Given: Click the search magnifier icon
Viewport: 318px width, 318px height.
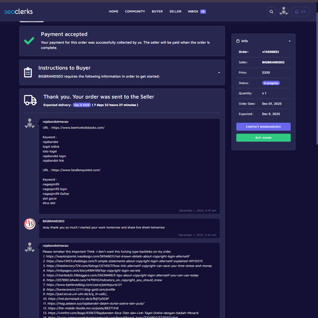Looking at the screenshot, I should [x=272, y=11].
